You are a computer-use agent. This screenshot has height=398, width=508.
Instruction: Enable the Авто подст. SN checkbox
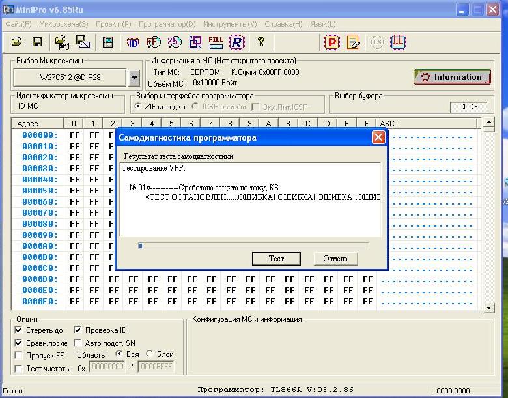click(x=78, y=343)
